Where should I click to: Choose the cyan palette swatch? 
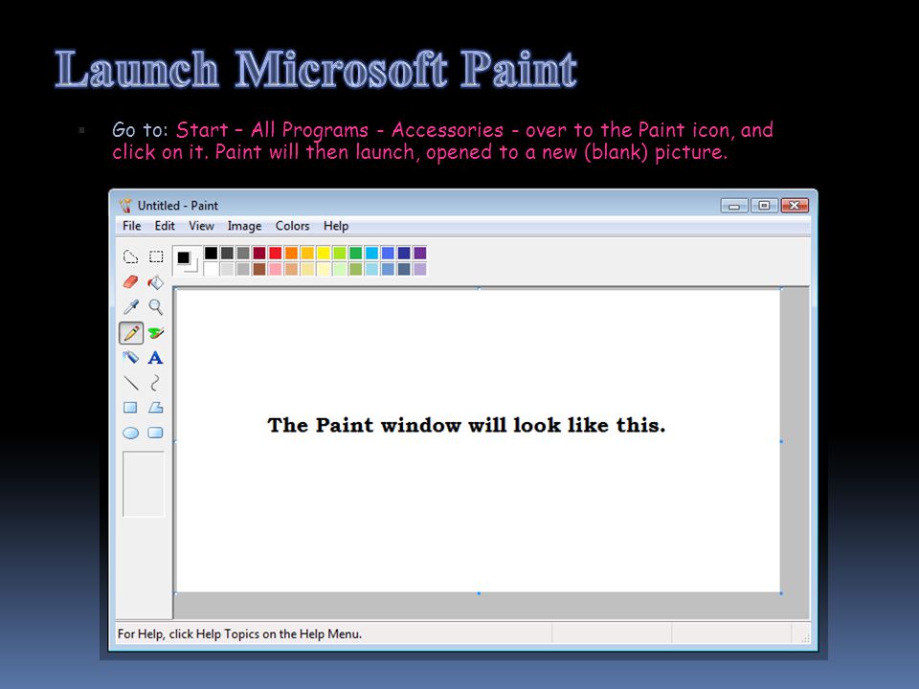[x=371, y=253]
